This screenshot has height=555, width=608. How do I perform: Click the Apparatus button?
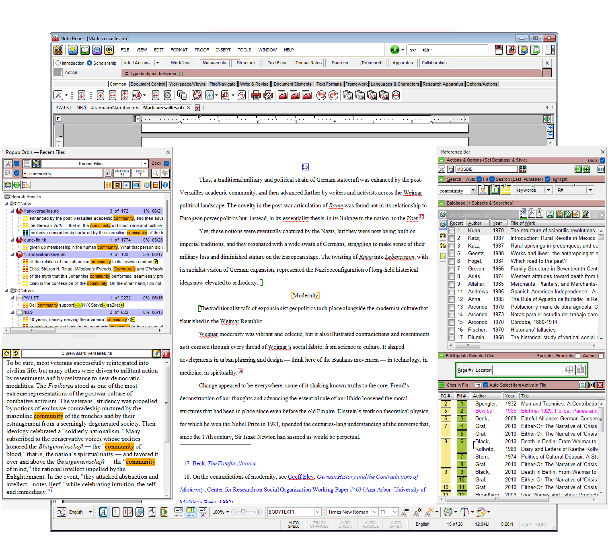tap(403, 63)
